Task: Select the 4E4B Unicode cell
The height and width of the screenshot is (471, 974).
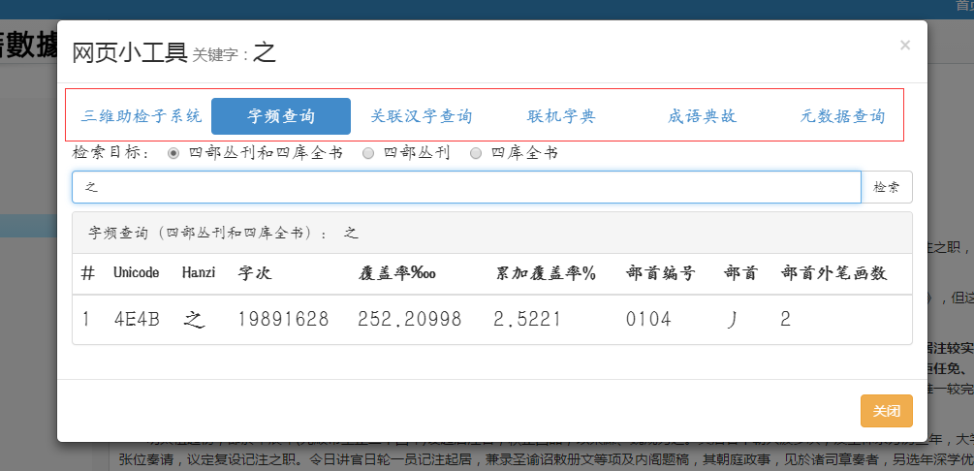Action: pos(137,319)
